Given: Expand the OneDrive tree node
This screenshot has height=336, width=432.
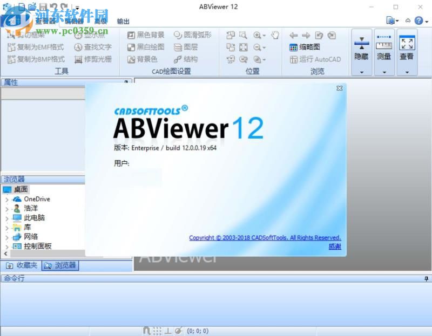Looking at the screenshot, I should pos(6,199).
